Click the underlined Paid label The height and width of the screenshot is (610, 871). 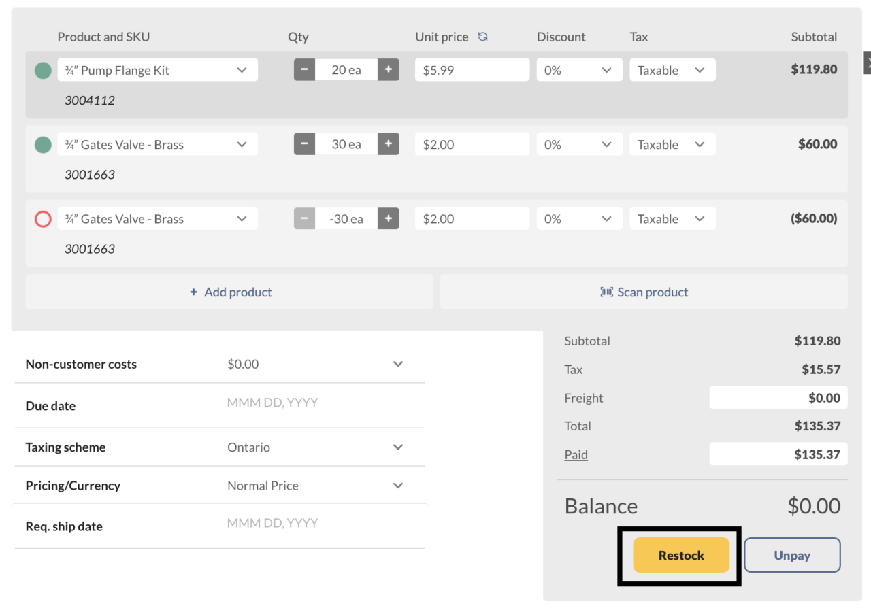(x=576, y=454)
